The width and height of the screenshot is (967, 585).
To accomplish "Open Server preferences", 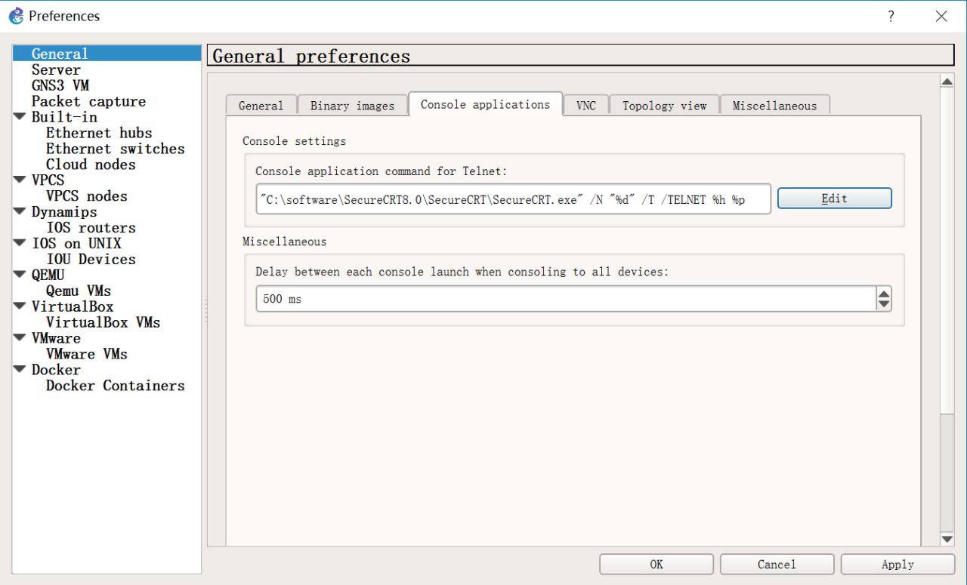I will click(x=56, y=69).
